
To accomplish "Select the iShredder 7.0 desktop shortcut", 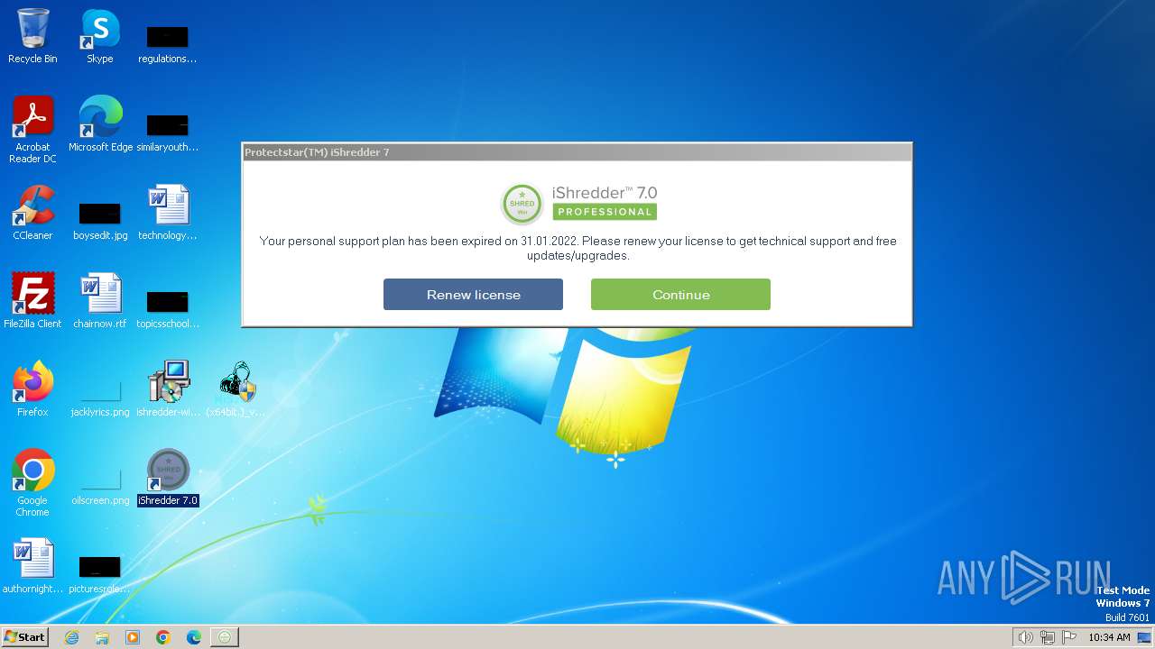I will coord(167,478).
